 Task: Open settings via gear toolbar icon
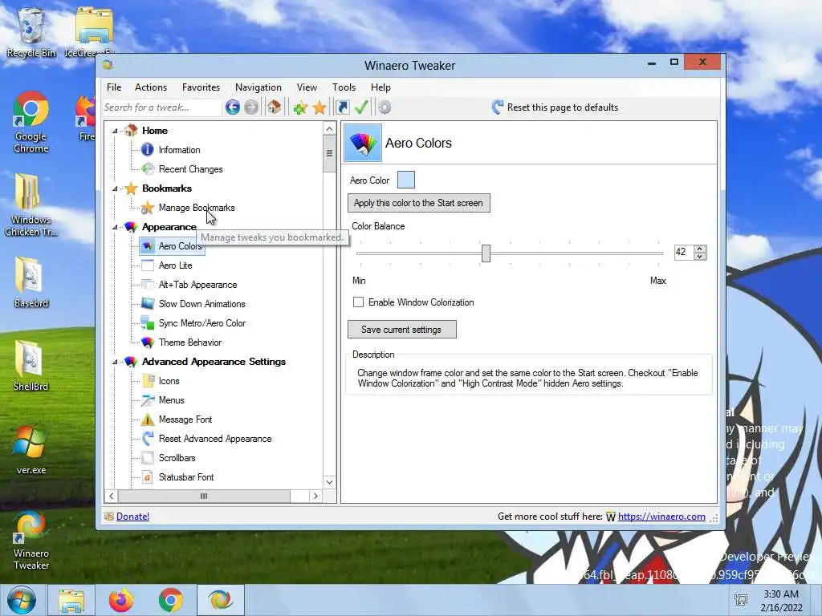tap(385, 107)
